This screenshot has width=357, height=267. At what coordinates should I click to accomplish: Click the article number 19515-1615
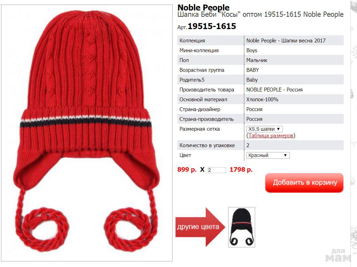(x=212, y=26)
